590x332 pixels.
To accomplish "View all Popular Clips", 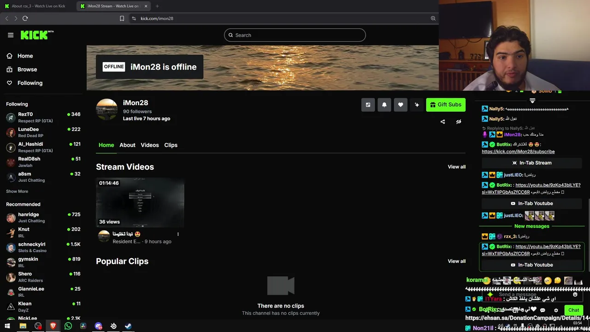I will [457, 261].
